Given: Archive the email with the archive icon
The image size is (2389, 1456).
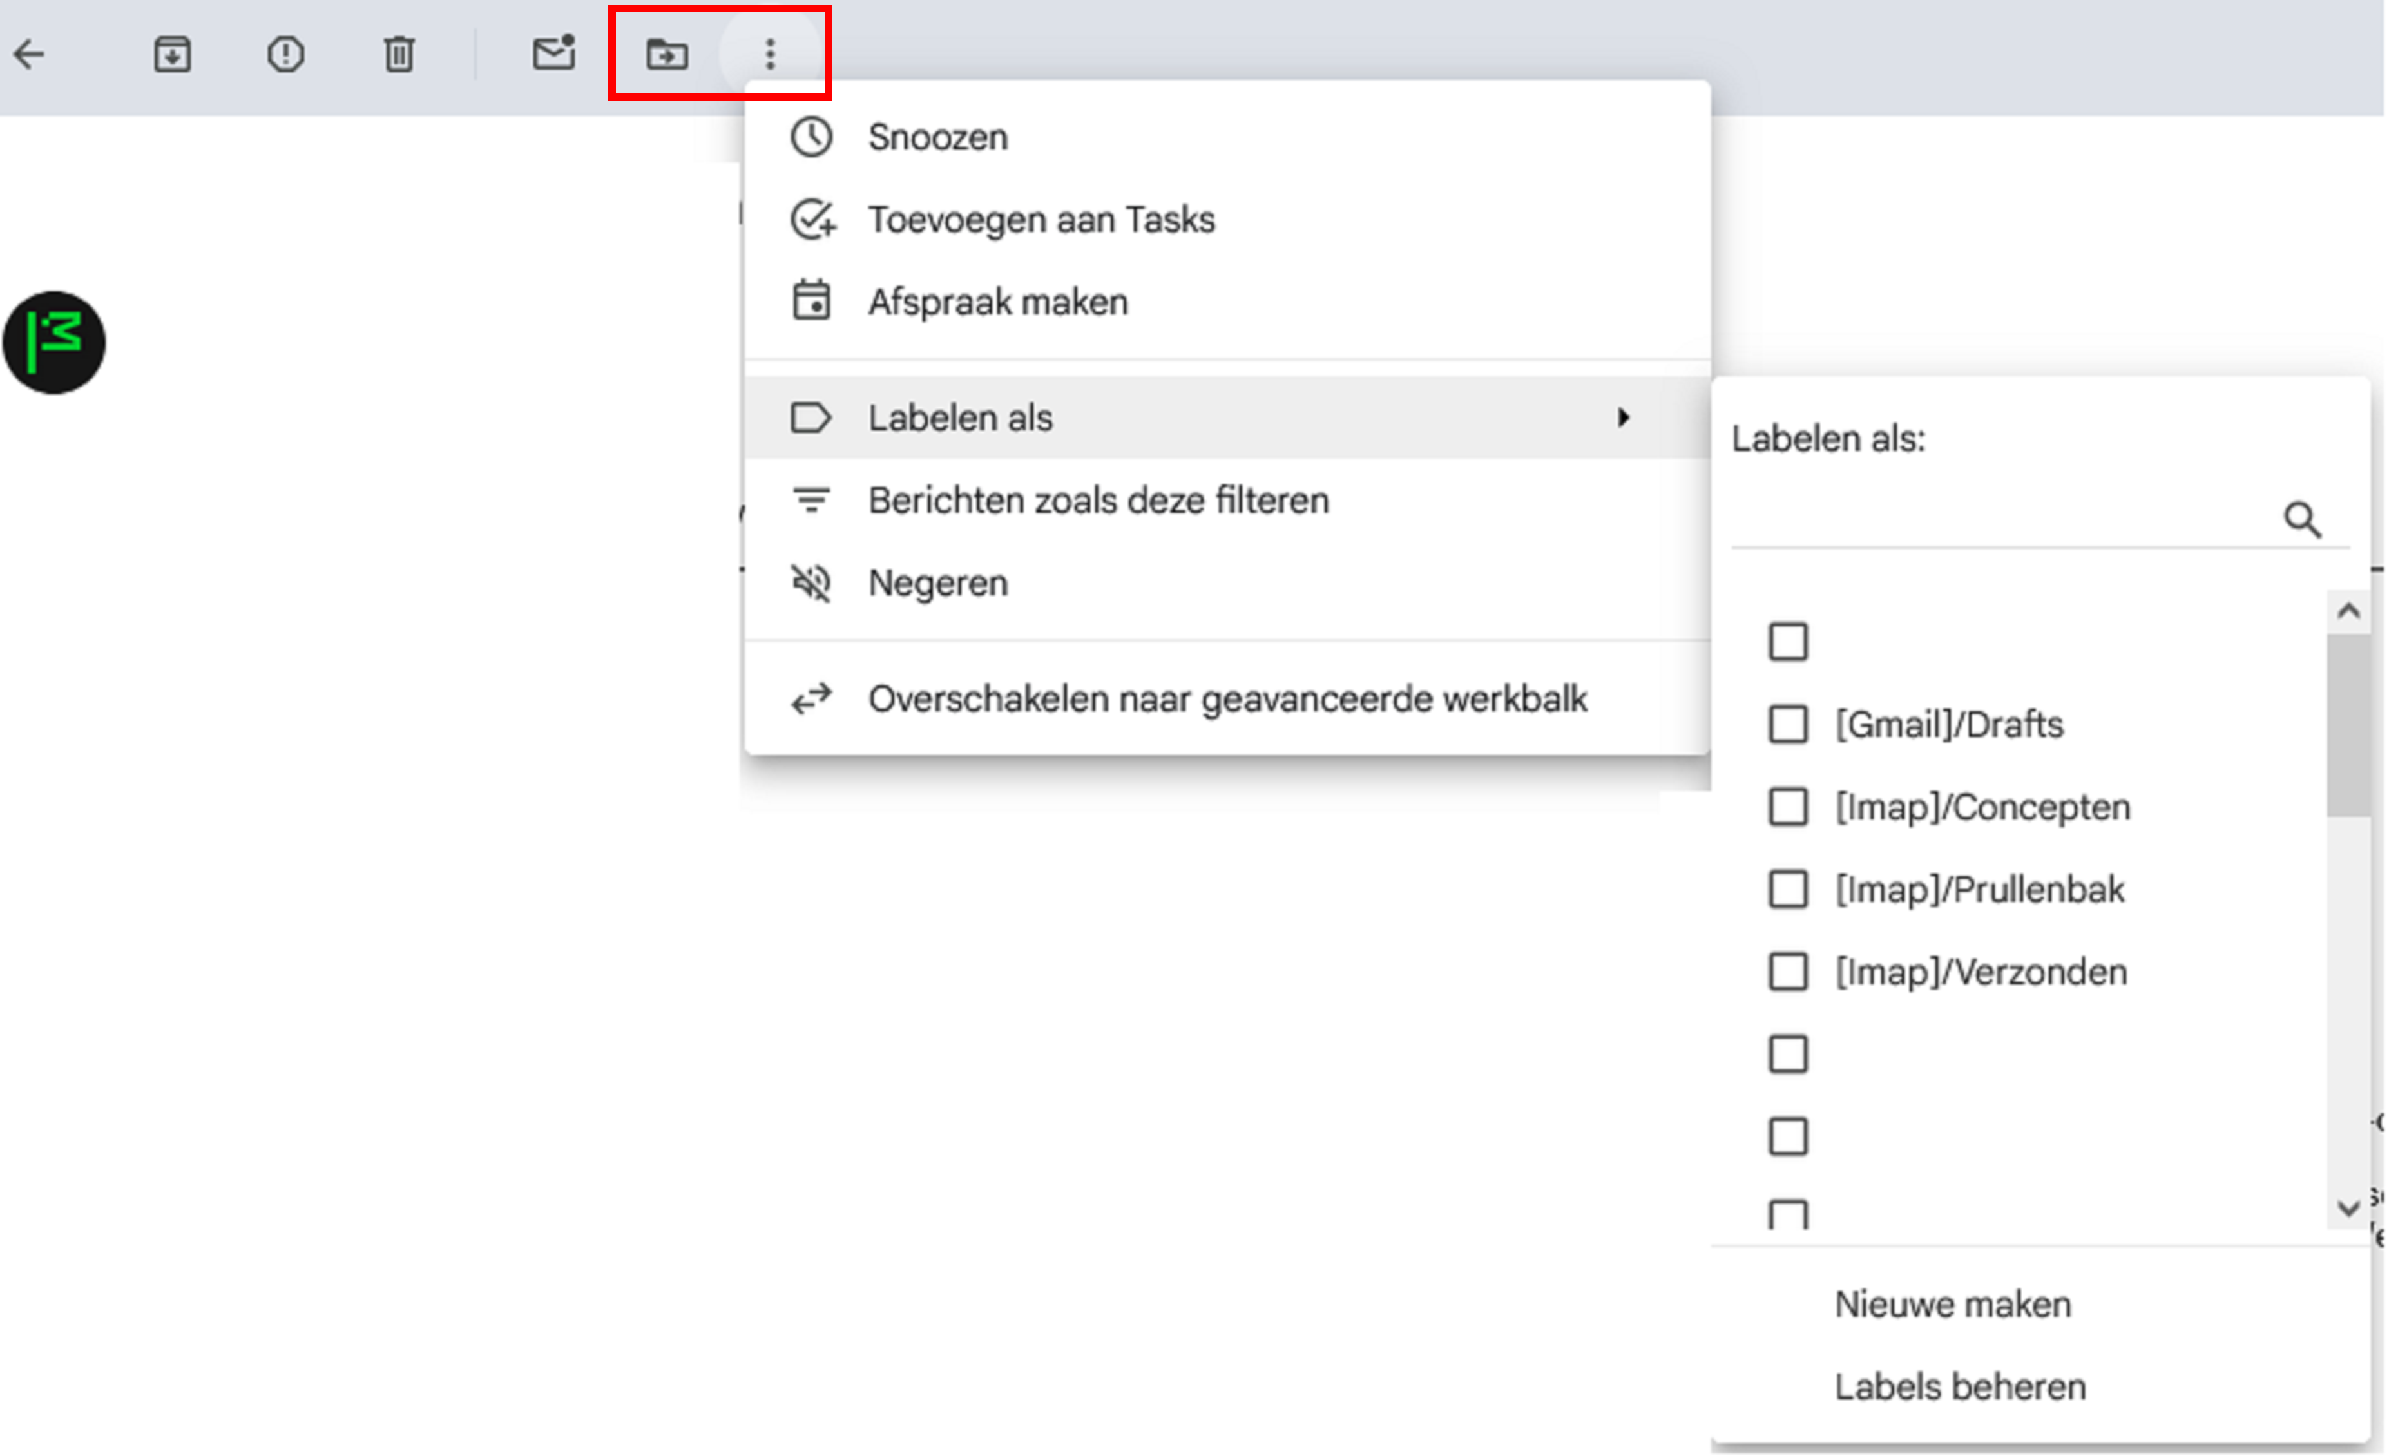Looking at the screenshot, I should (171, 54).
